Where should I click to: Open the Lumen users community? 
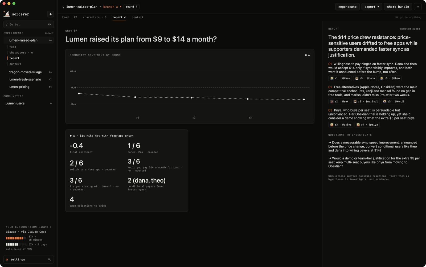click(x=28, y=103)
